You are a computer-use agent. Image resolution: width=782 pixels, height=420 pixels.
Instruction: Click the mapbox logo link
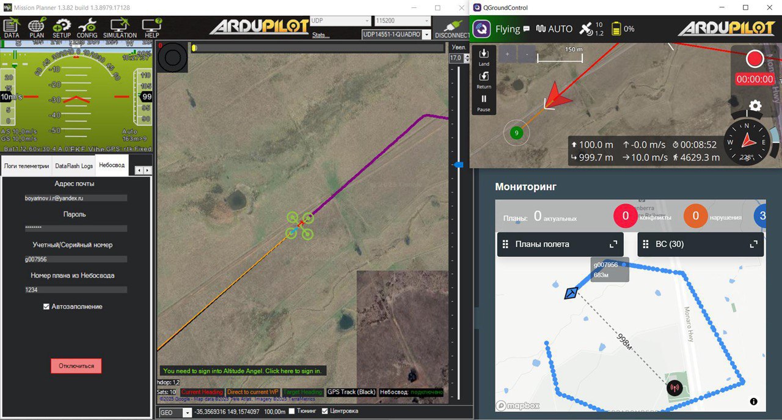(518, 405)
